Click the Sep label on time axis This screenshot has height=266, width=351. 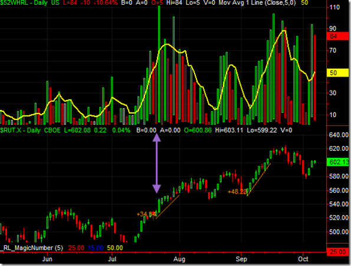(x=241, y=259)
